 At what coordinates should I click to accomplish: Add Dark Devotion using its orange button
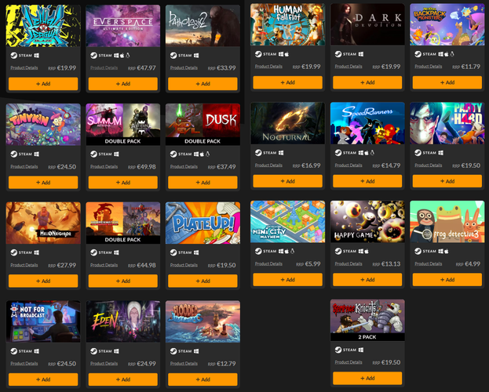pyautogui.click(x=367, y=82)
